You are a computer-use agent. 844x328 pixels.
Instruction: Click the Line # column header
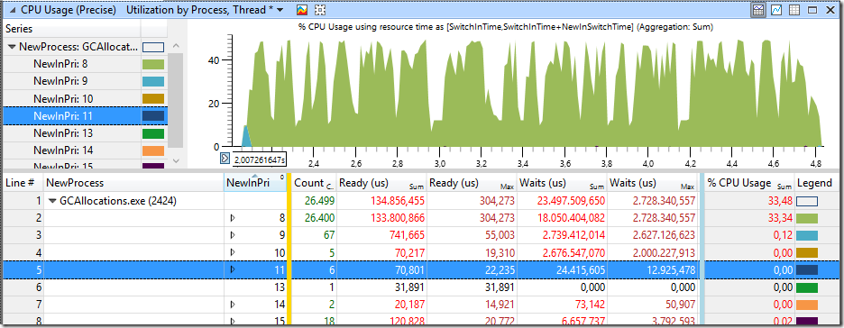(x=22, y=183)
